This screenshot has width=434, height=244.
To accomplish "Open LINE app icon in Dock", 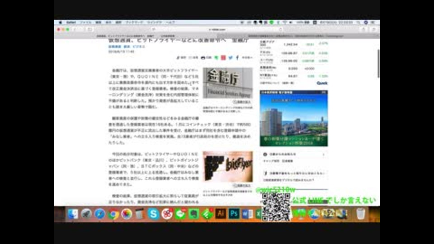I will (x=180, y=214).
